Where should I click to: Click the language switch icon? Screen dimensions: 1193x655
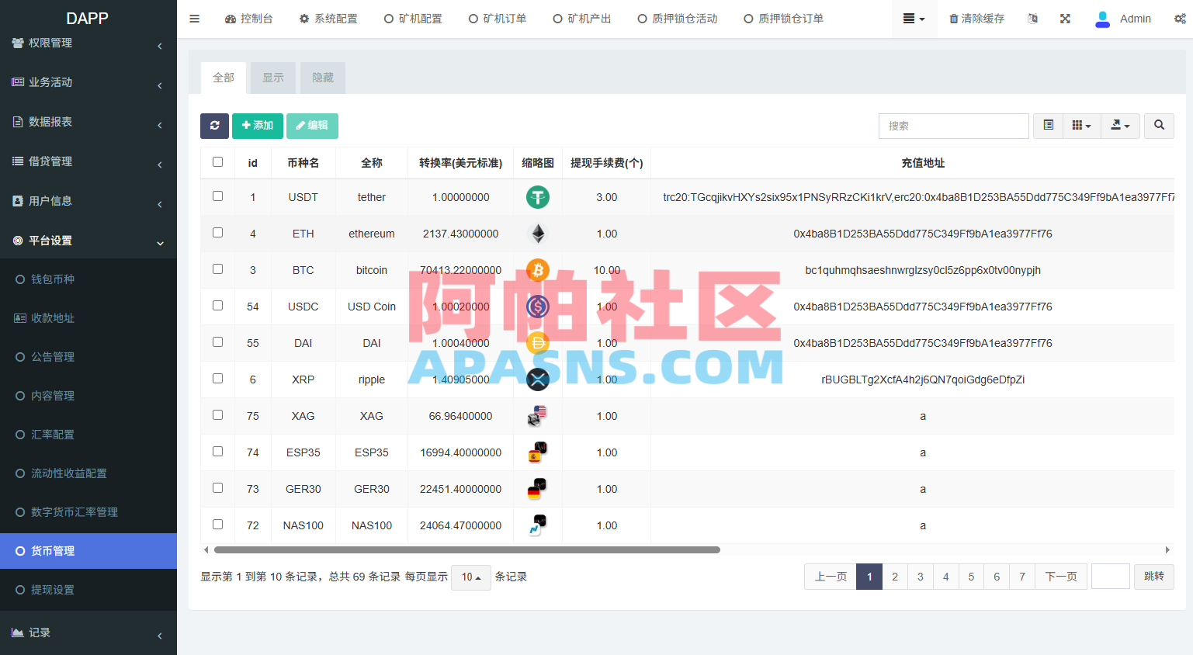pos(1032,19)
